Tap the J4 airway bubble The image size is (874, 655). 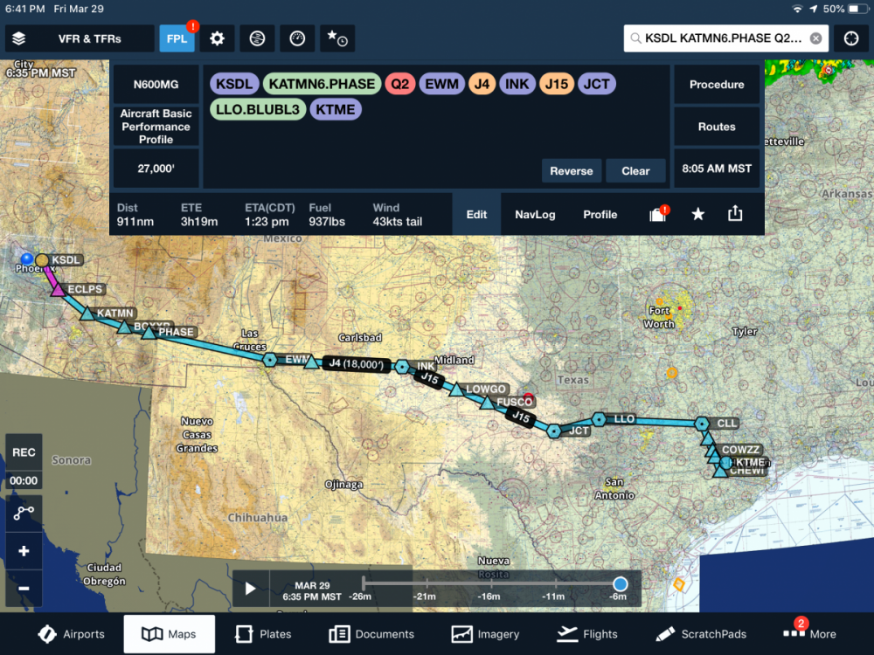[482, 84]
